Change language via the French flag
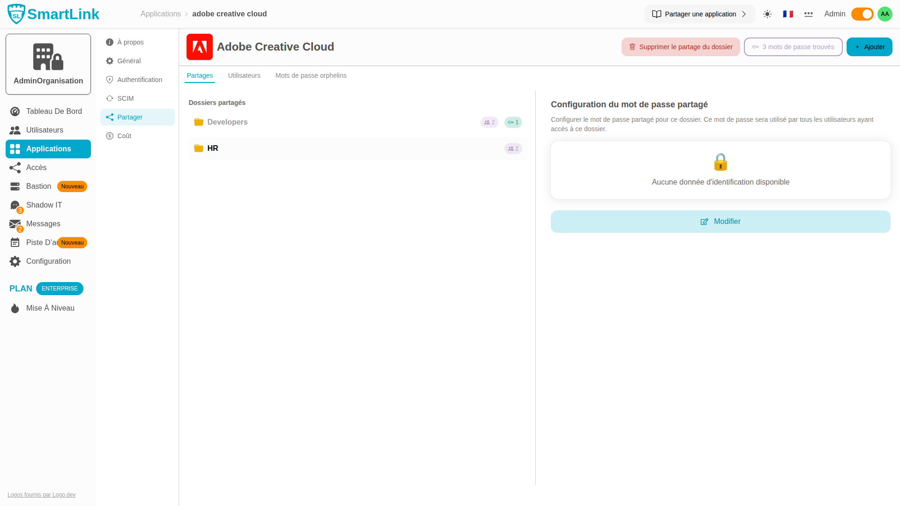The height and width of the screenshot is (506, 900). click(x=788, y=14)
